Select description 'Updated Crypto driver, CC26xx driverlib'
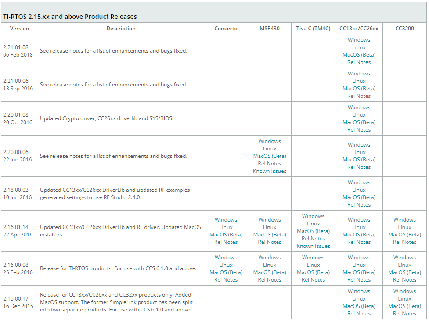 [107, 118]
